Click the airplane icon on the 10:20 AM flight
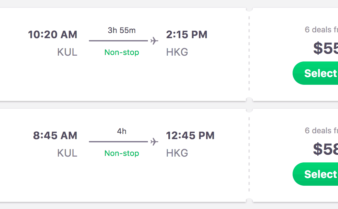Viewport: 338px width, 209px height. pos(154,41)
